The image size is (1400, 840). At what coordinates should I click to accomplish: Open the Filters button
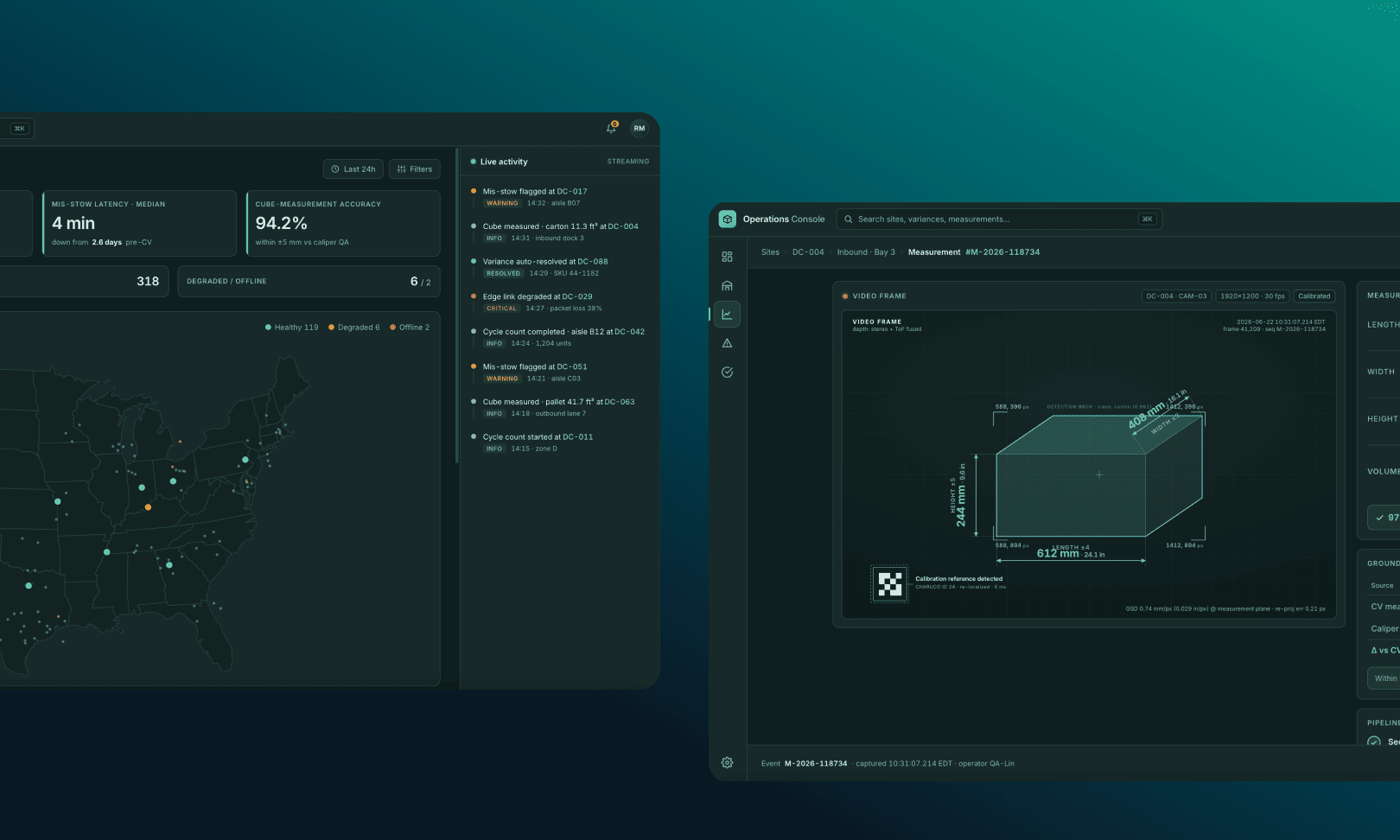(x=415, y=169)
